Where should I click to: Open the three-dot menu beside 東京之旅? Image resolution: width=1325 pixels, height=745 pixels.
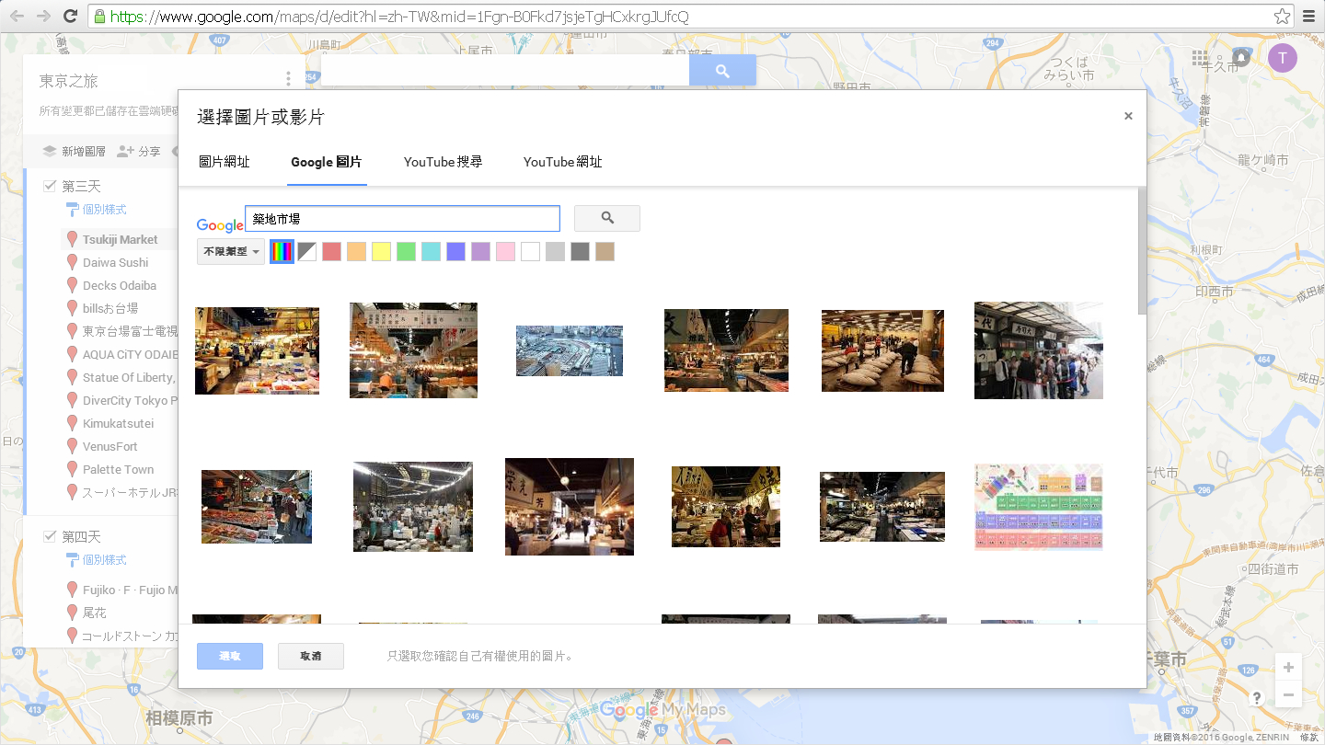[288, 80]
